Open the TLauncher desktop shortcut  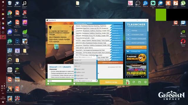tap(17, 71)
